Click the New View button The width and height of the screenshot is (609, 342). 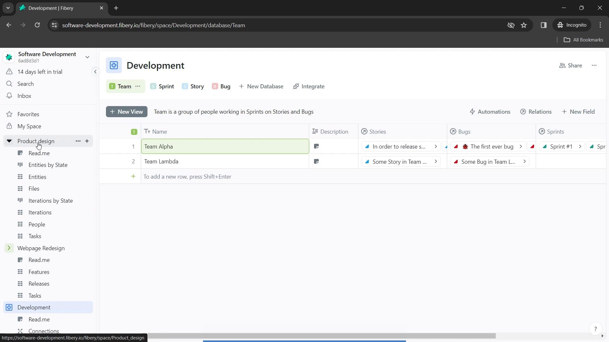point(127,111)
